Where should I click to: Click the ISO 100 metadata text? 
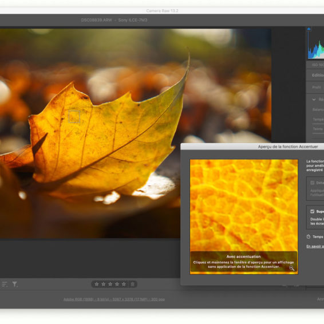point(318,65)
